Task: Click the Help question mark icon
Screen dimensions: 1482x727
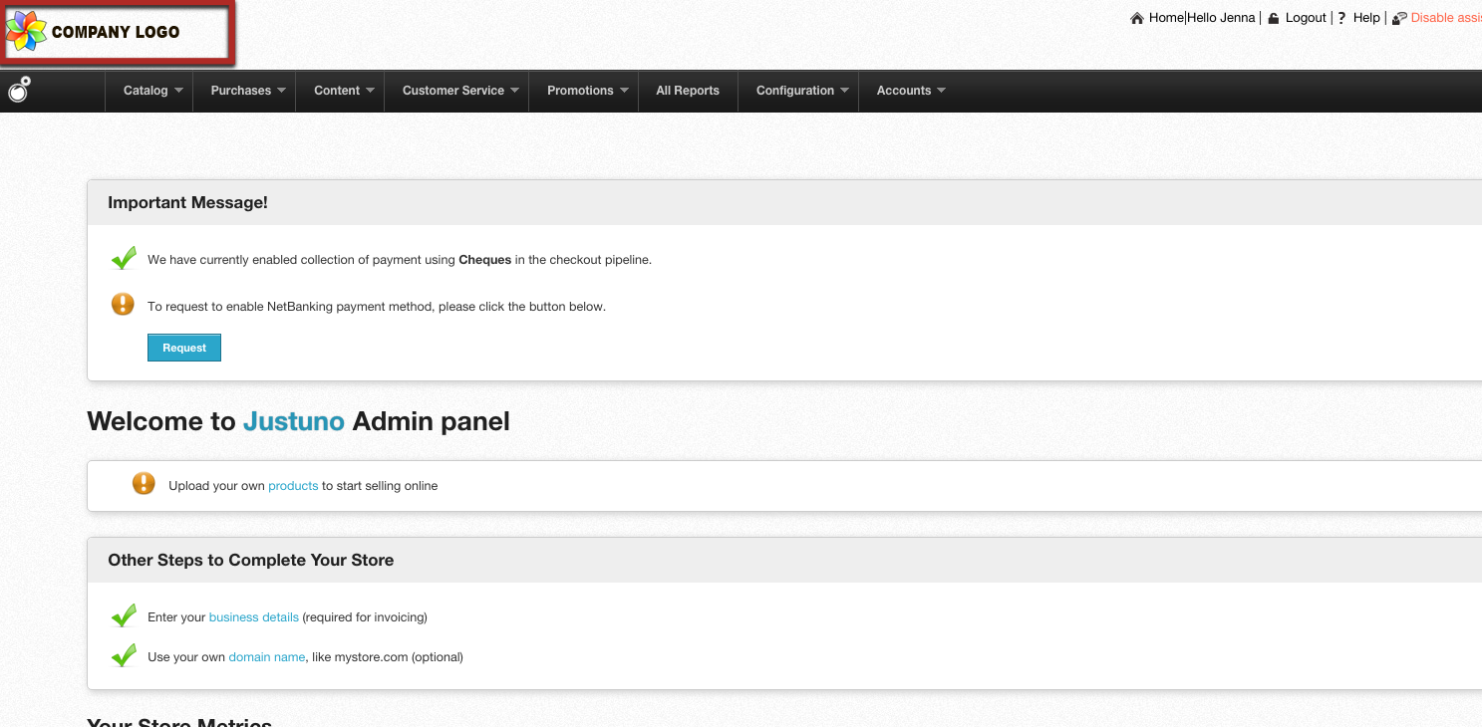Action: tap(1341, 18)
